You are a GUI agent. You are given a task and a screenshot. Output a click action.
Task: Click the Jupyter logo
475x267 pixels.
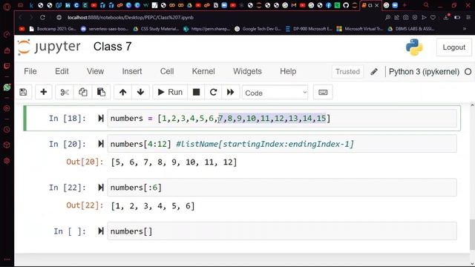pos(49,47)
